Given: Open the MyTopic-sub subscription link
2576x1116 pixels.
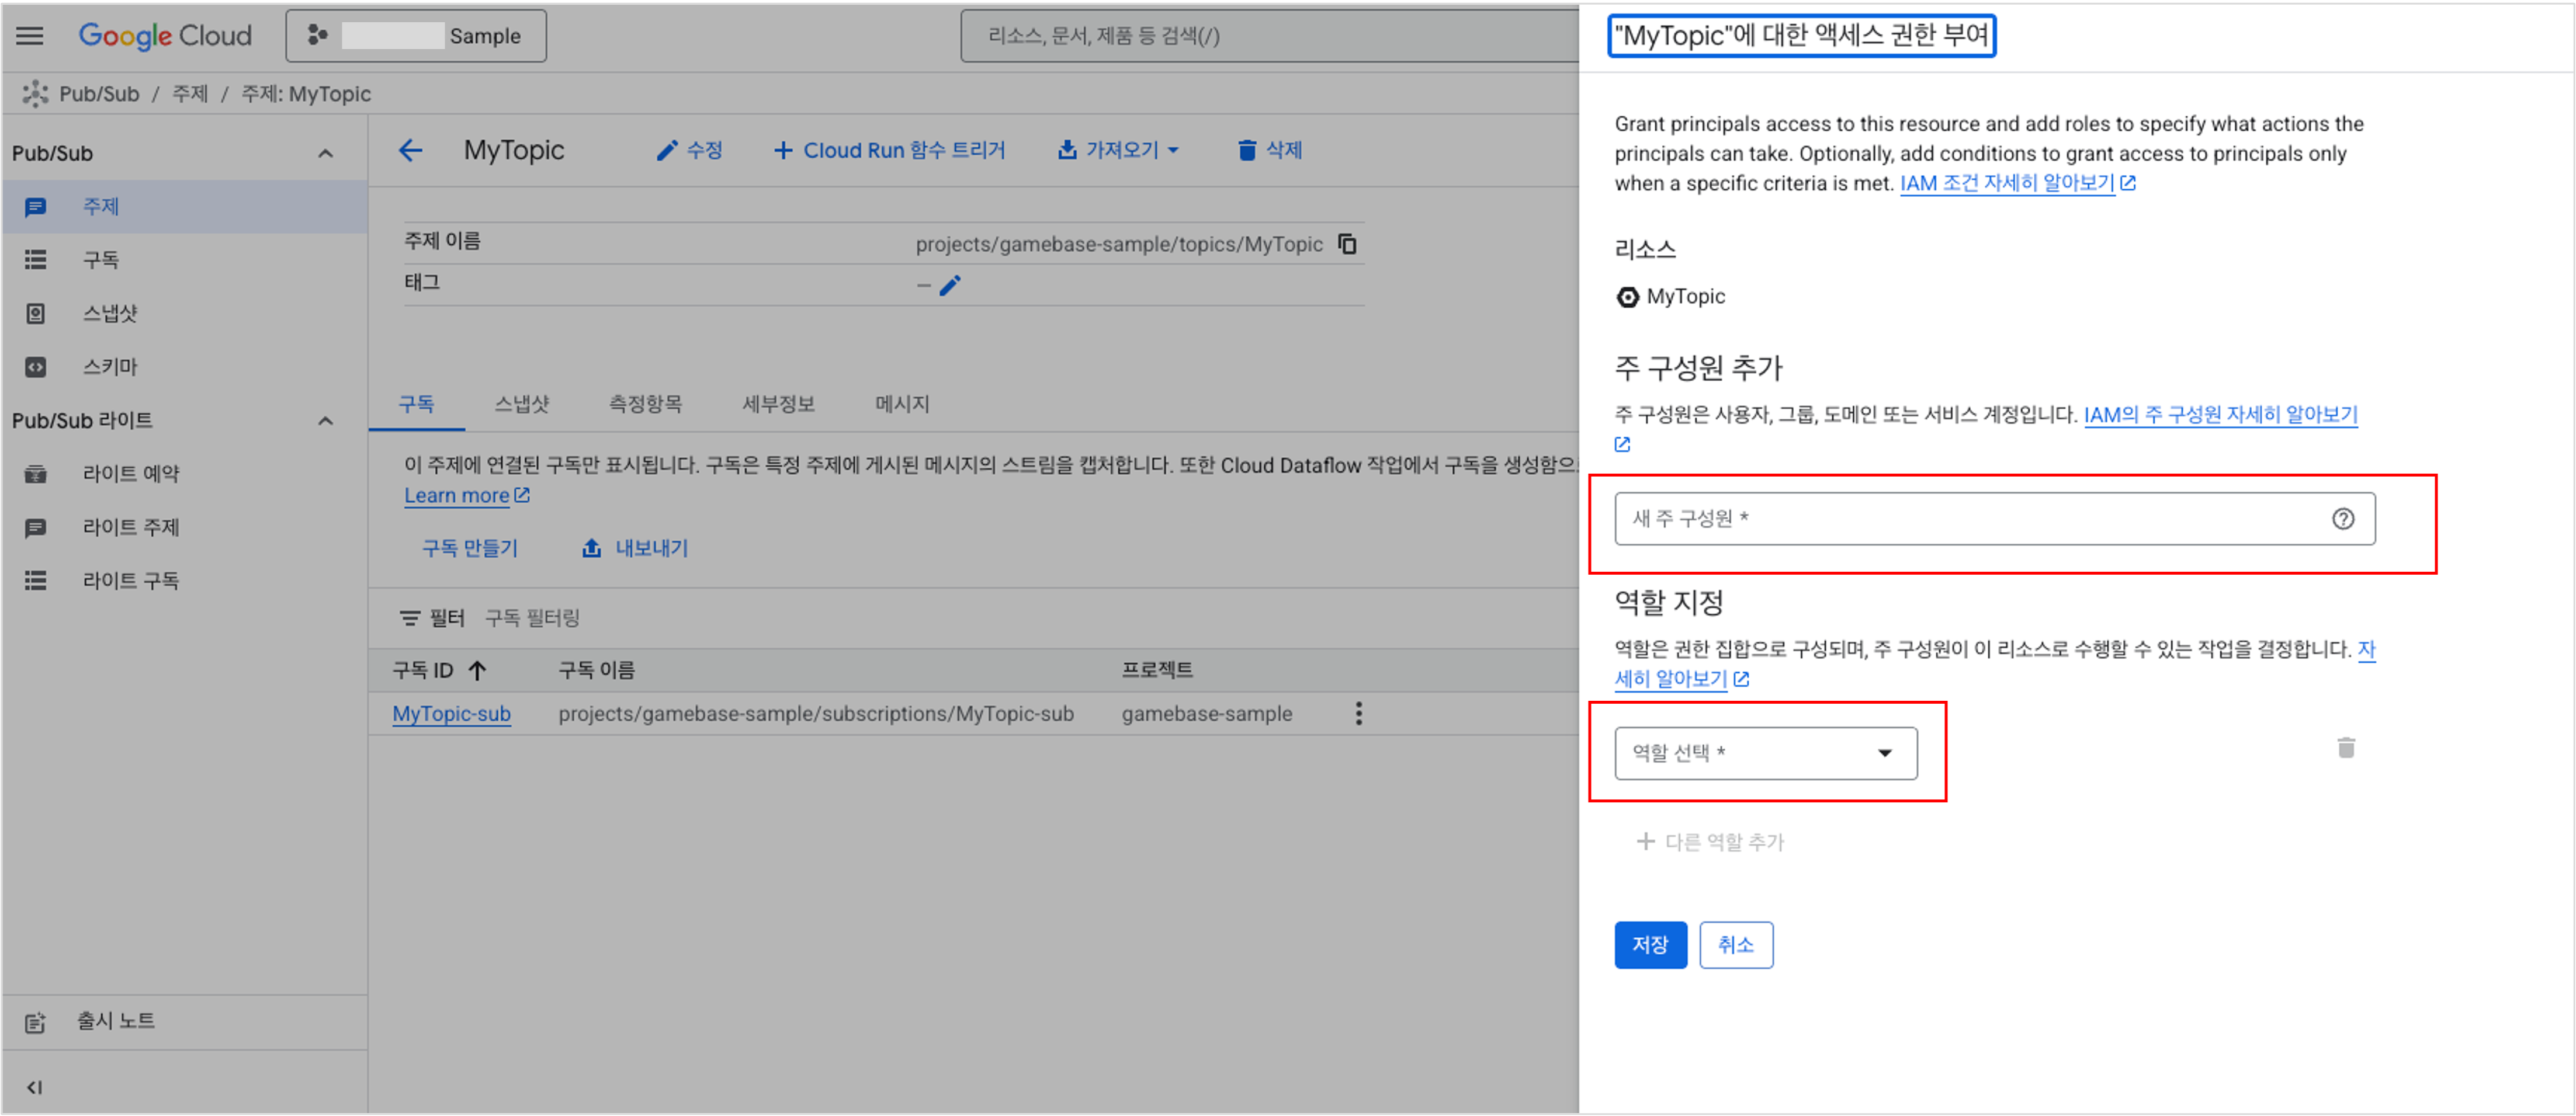Looking at the screenshot, I should coord(451,714).
